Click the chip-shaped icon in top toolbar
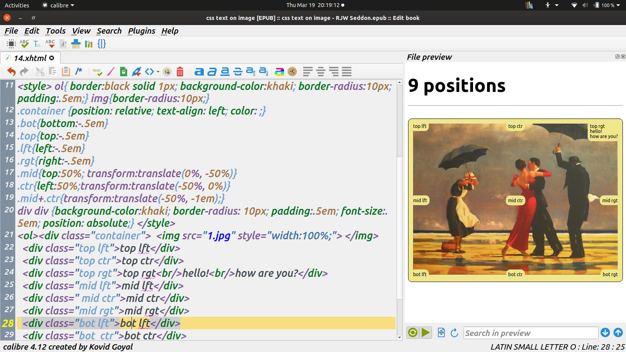626x352 pixels. [x=11, y=44]
